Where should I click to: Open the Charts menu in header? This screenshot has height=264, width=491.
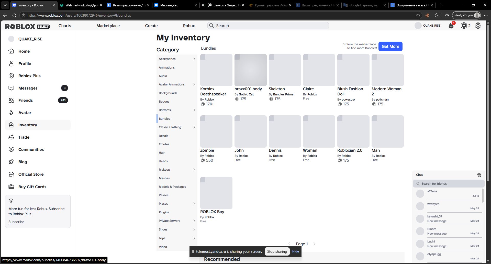(x=65, y=26)
